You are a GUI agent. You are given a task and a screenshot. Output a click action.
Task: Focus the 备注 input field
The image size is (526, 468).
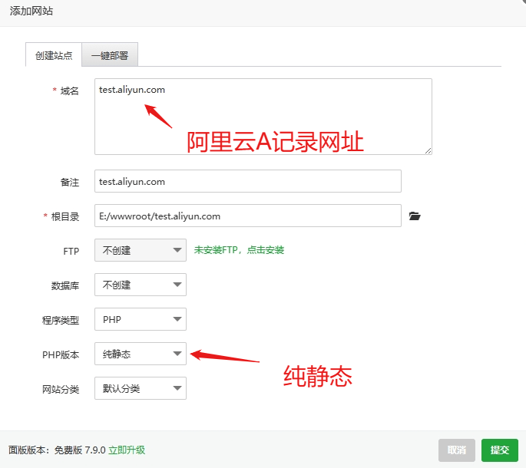coord(247,182)
